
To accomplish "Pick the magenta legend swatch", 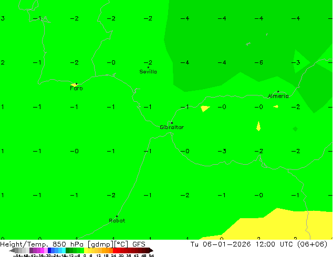I will (x=42, y=250).
